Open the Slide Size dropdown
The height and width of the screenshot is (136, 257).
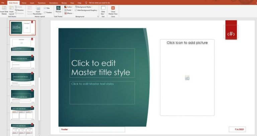point(103,10)
